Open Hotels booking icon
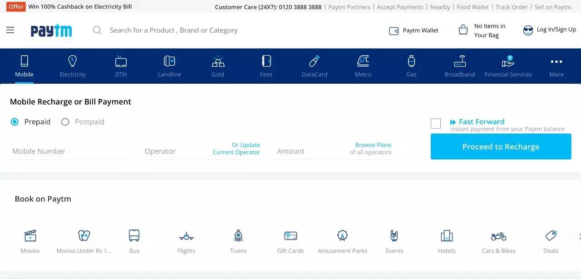Screen dimensions: 581x279 [447, 236]
